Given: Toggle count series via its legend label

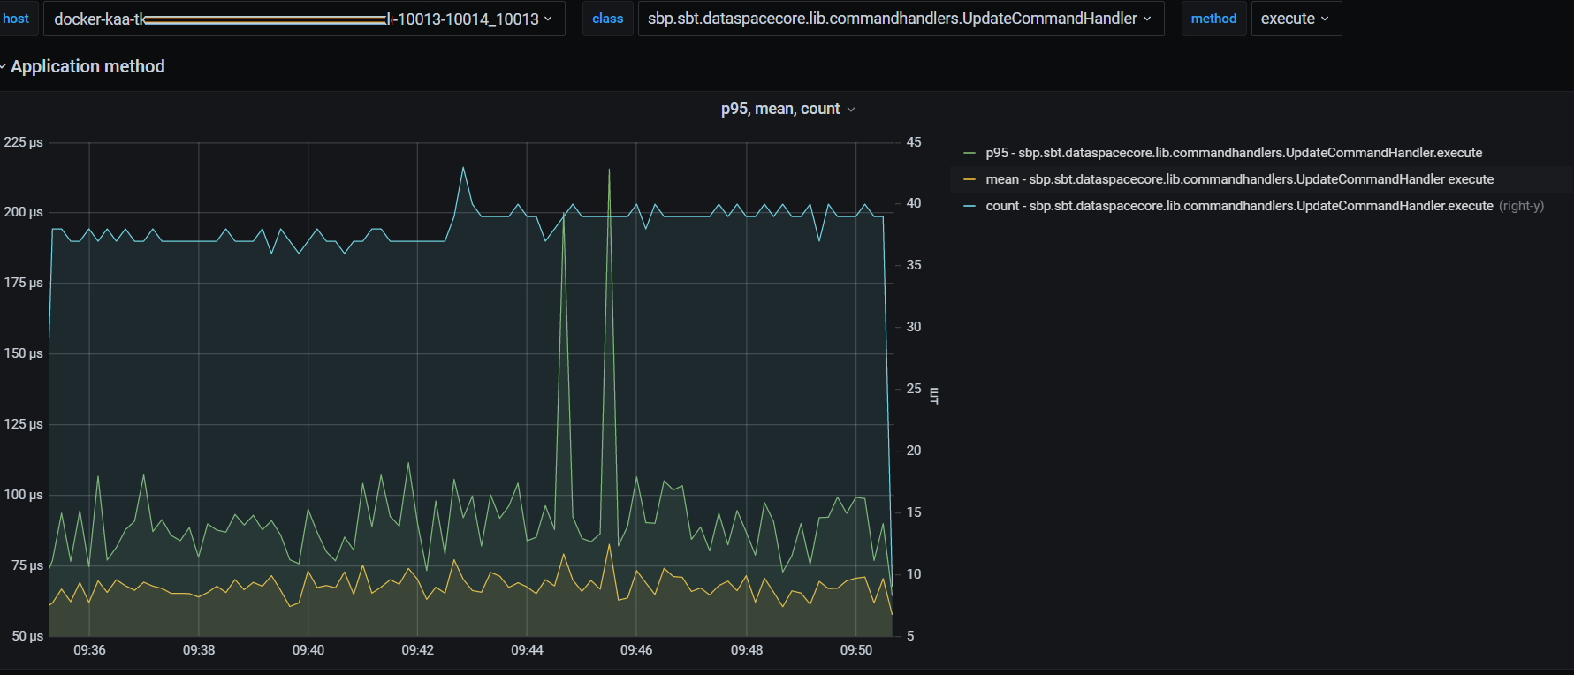Looking at the screenshot, I should [x=1239, y=206].
